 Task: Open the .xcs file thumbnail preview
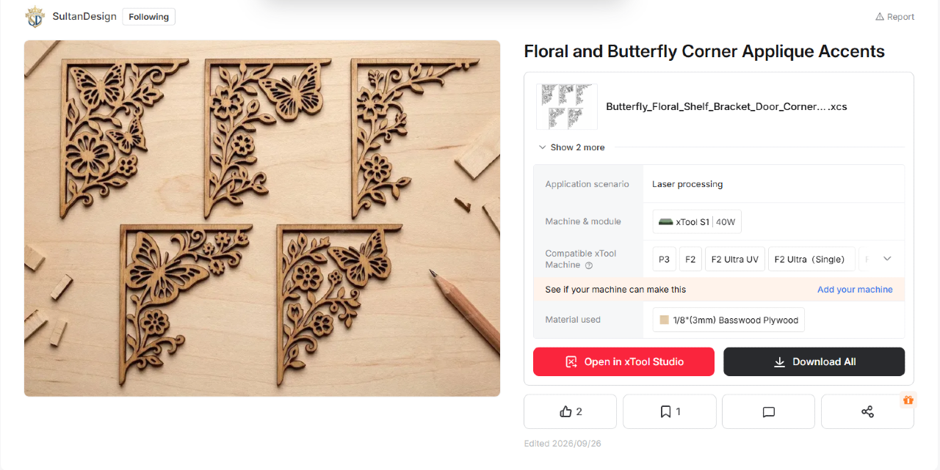[x=566, y=106]
